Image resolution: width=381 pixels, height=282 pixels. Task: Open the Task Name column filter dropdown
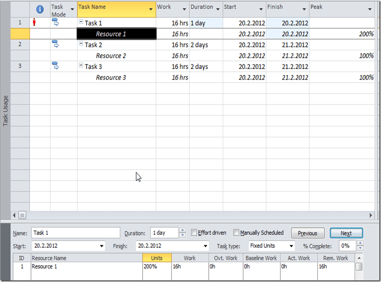point(151,9)
